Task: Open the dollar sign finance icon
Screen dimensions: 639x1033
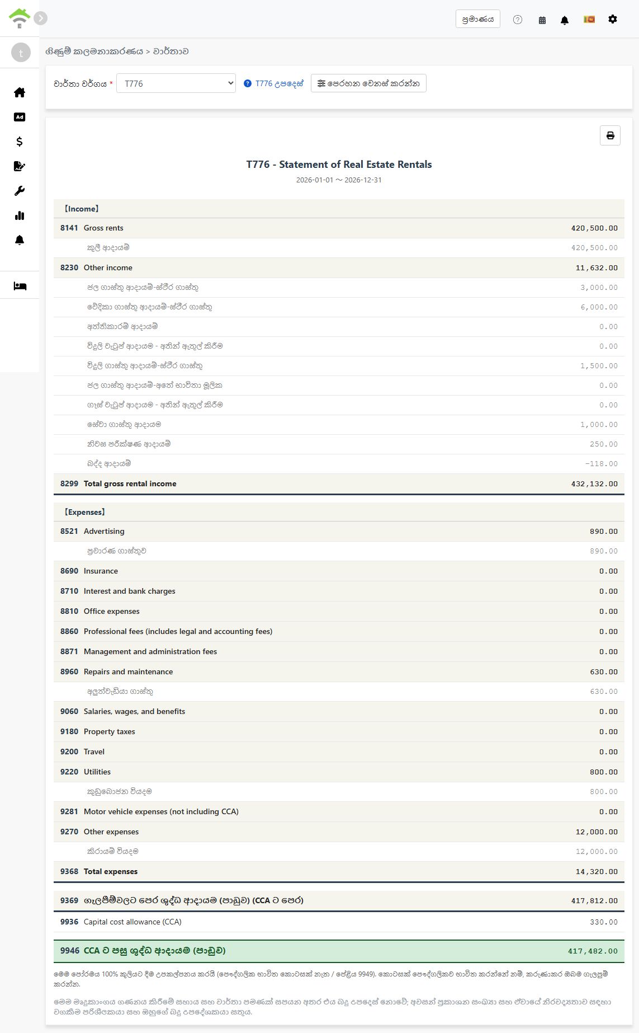Action: coord(20,142)
